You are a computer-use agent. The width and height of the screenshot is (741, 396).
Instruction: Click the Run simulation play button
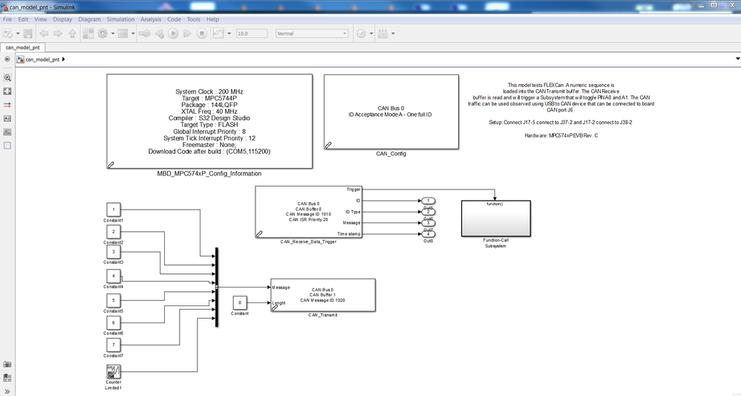tap(174, 33)
